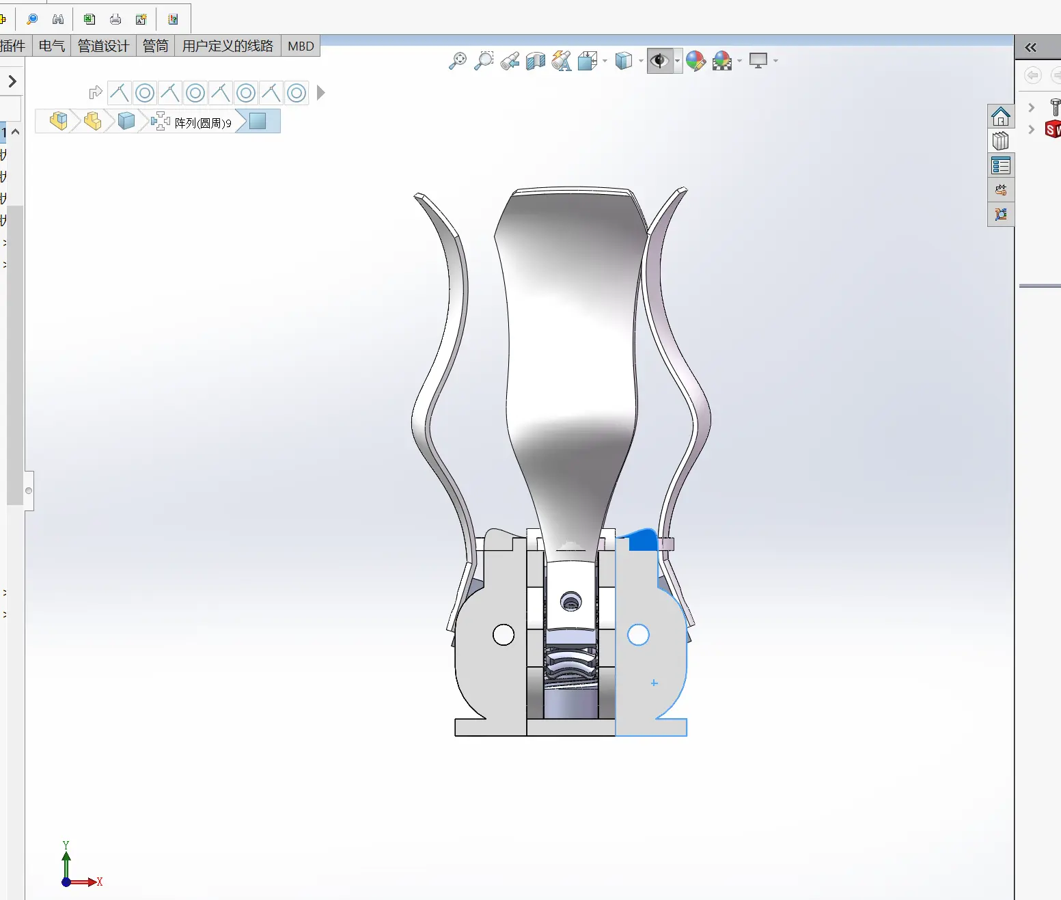The height and width of the screenshot is (900, 1061).
Task: Activate the Section View tool
Action: [x=536, y=61]
